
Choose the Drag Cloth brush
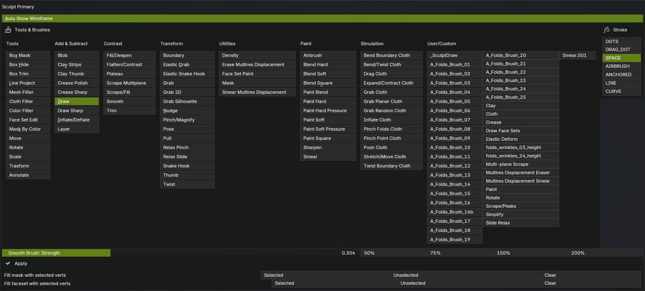click(x=392, y=74)
